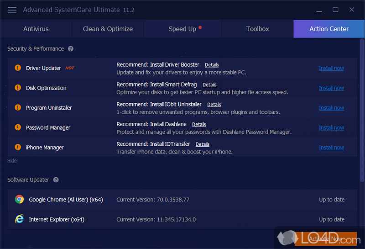
Task: Click the vertical scrollbar thumb
Action: point(362,110)
